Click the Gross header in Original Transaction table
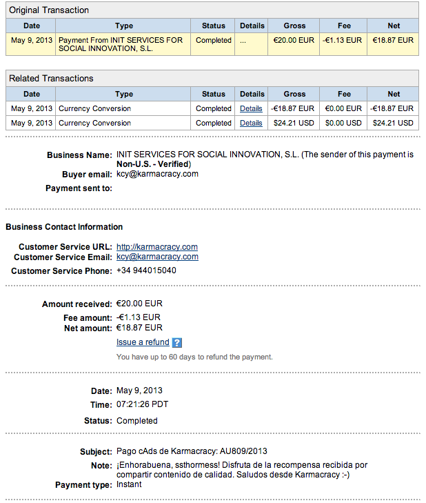This screenshot has height=503, width=426. (x=294, y=26)
